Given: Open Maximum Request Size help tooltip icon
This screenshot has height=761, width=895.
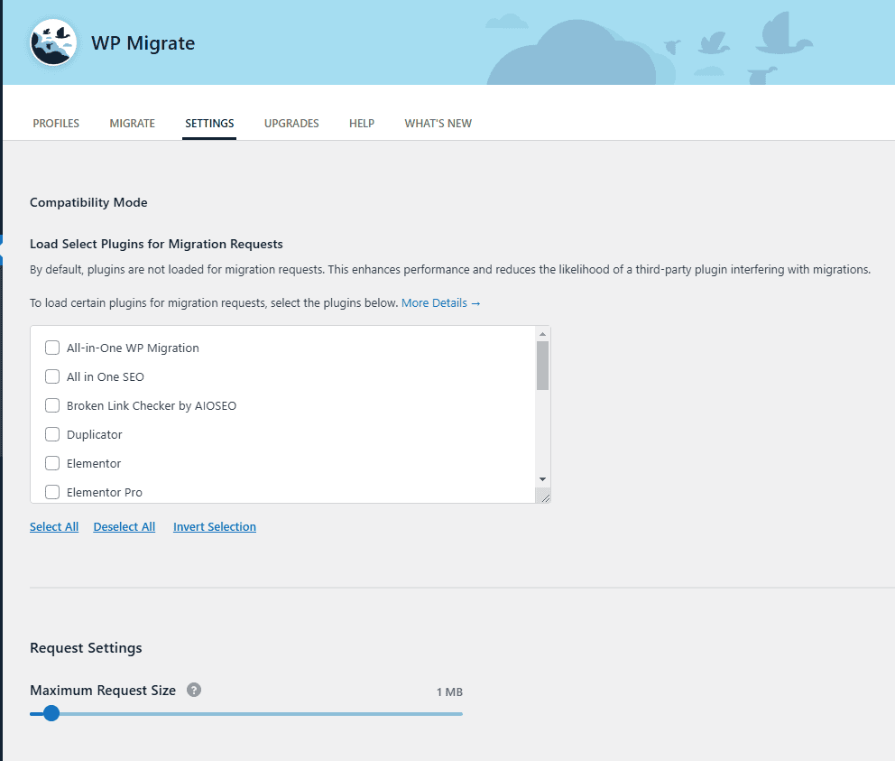Looking at the screenshot, I should click(x=194, y=690).
